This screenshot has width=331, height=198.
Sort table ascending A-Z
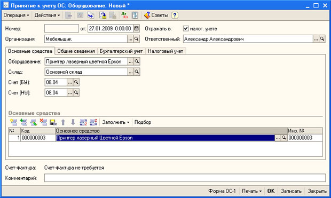coord(83,122)
